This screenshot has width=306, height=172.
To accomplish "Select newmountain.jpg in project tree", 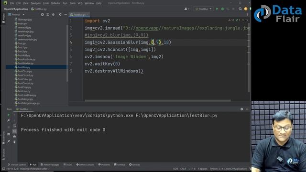I will point(27,39).
